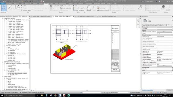The height and width of the screenshot is (97, 173).
Task: Click the ID_Estado input field
Action: click(164, 29)
